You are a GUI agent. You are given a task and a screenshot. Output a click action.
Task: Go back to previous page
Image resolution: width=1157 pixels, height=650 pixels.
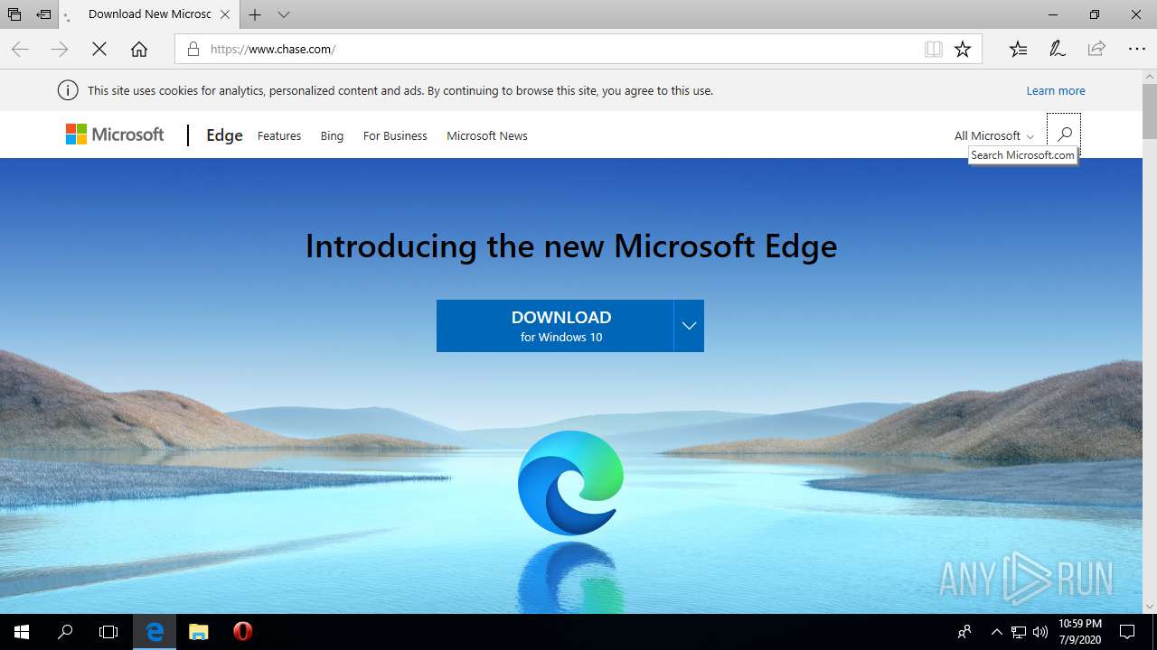click(x=20, y=49)
